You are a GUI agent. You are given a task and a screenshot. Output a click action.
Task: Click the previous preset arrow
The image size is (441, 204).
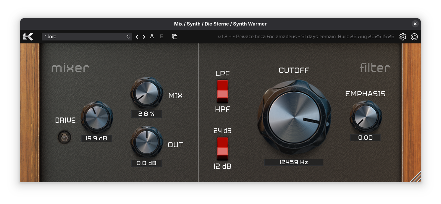point(137,37)
